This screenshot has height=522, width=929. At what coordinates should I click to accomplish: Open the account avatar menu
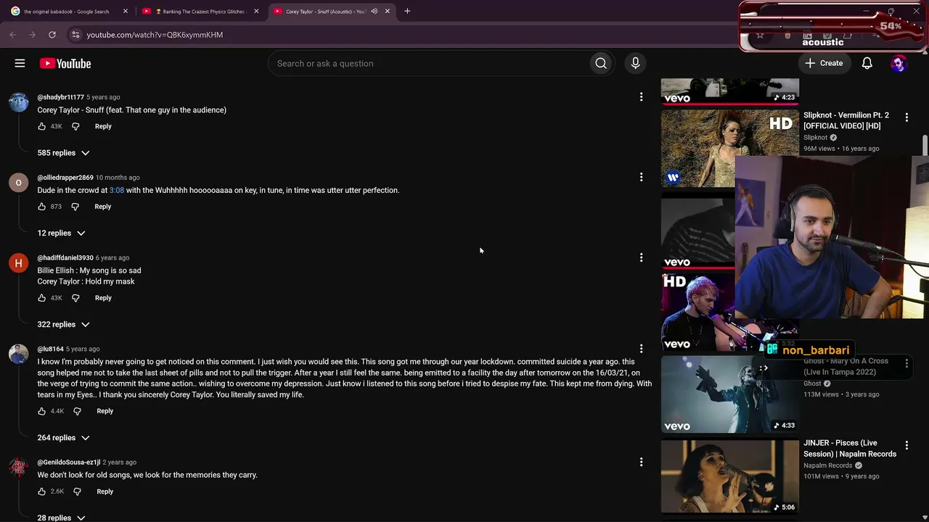(x=899, y=64)
